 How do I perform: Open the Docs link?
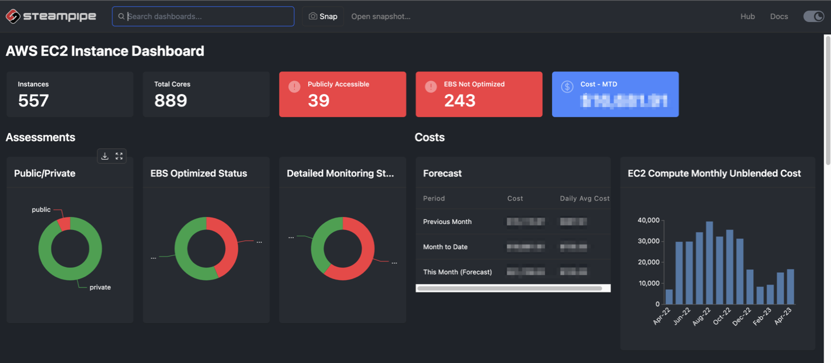click(778, 16)
